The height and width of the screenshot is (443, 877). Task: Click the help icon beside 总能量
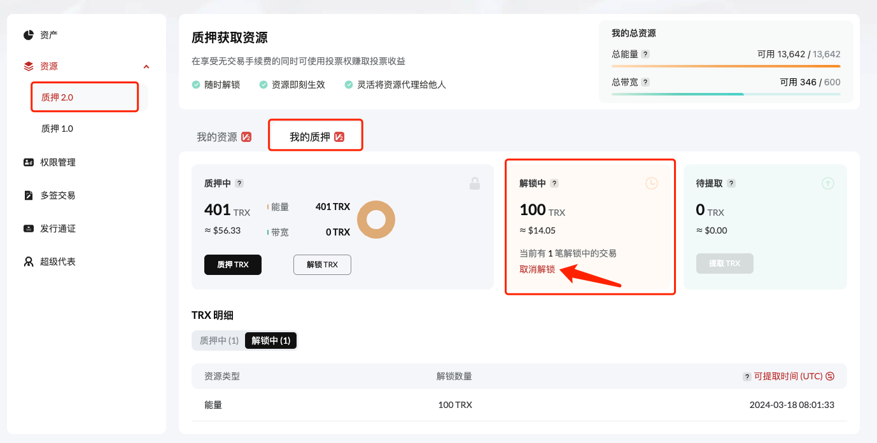[x=645, y=54]
